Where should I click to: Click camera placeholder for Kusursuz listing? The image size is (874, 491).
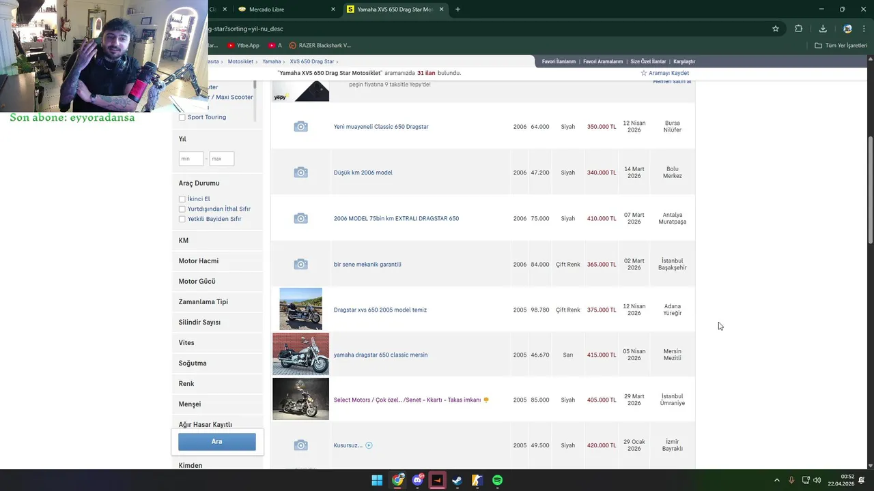coord(300,445)
